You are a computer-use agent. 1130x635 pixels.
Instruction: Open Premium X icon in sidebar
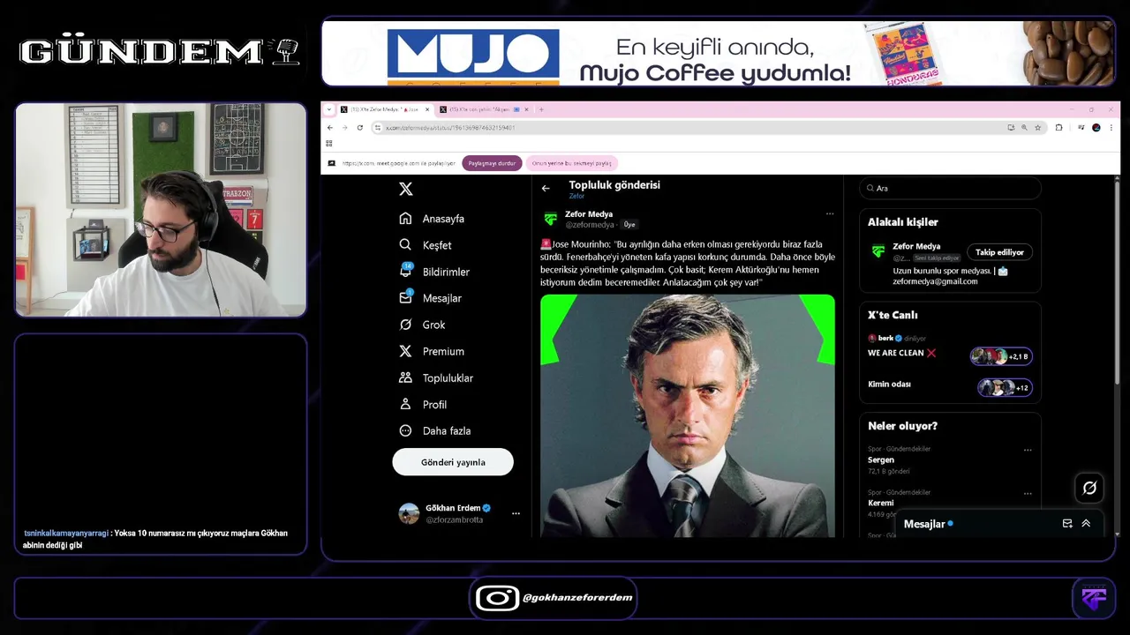tap(405, 351)
